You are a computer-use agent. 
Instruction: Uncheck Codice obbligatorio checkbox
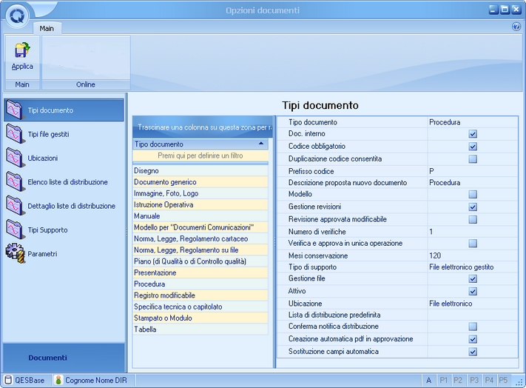coord(473,147)
